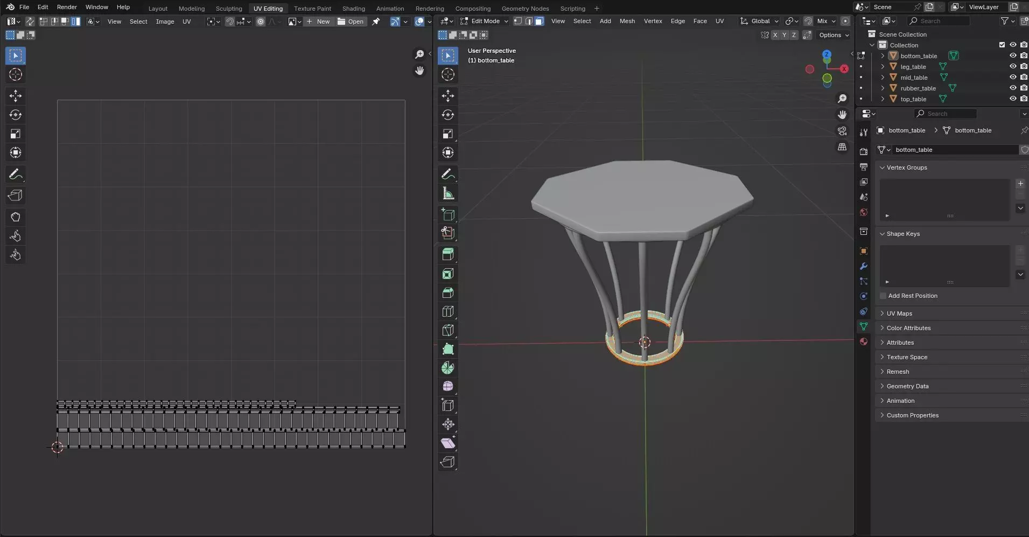Click the red X axis gizmo handle
Image resolution: width=1029 pixels, height=537 pixels.
point(844,69)
